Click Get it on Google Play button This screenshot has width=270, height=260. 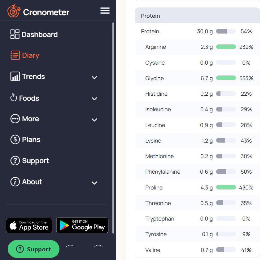coord(82,226)
